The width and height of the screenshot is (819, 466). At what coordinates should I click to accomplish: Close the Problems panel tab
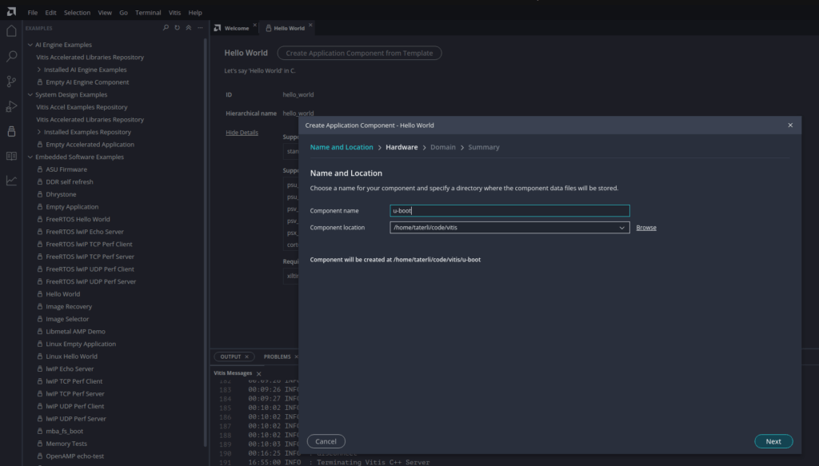point(296,357)
